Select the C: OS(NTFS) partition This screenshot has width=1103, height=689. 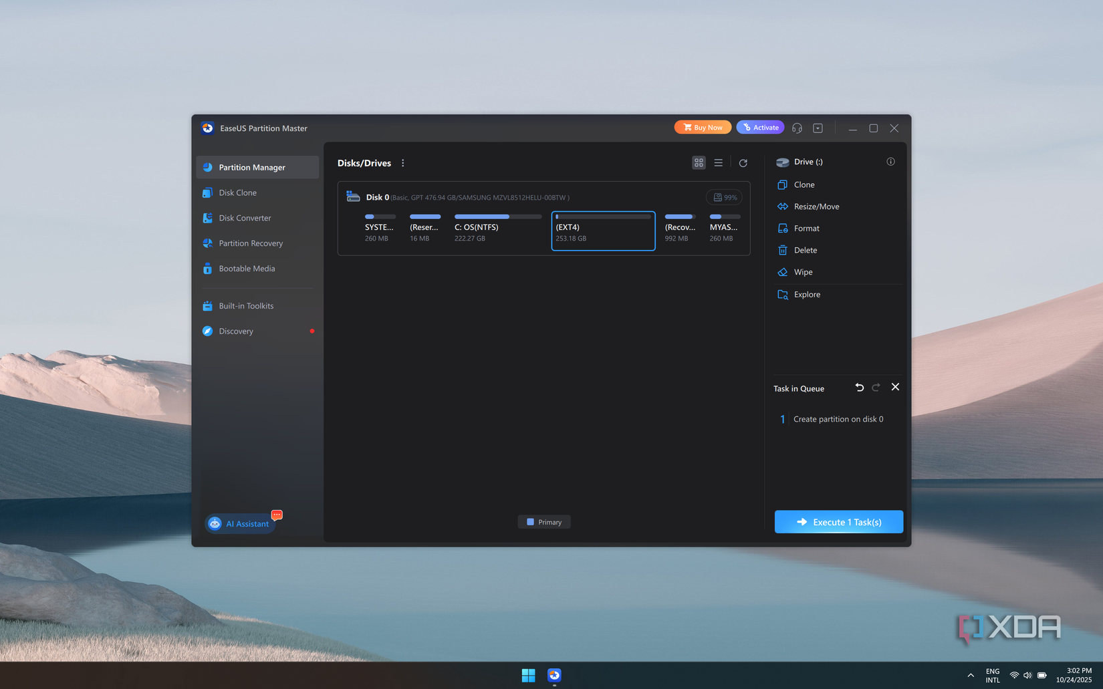[498, 229]
